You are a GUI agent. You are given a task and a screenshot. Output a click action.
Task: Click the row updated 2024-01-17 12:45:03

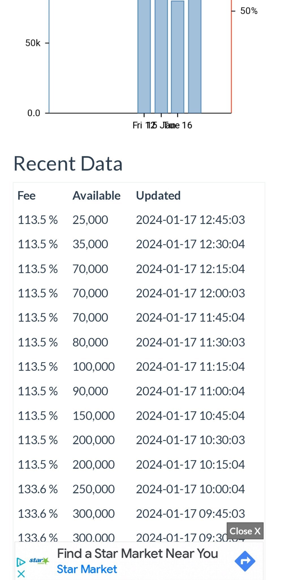(139, 220)
